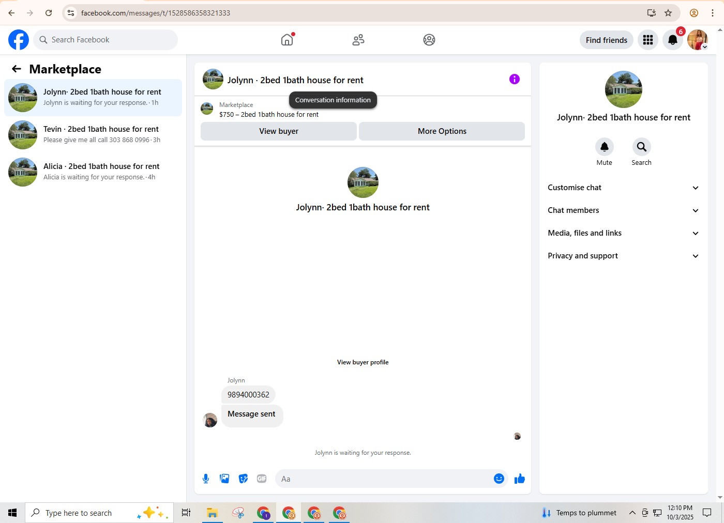The height and width of the screenshot is (523, 724).
Task: Open the Chrome profile icon
Action: coord(694,13)
